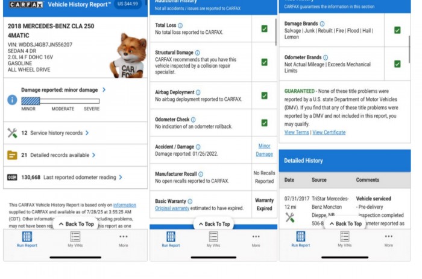Expand the Damage reported: minor damage chevron
This screenshot has width=422, height=279.
pos(104,90)
